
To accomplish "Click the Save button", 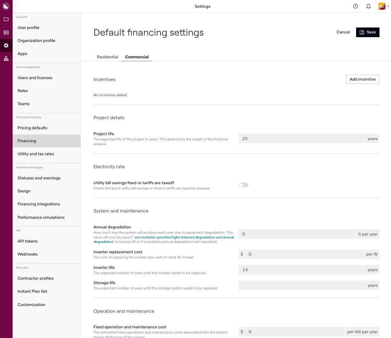I will 368,32.
